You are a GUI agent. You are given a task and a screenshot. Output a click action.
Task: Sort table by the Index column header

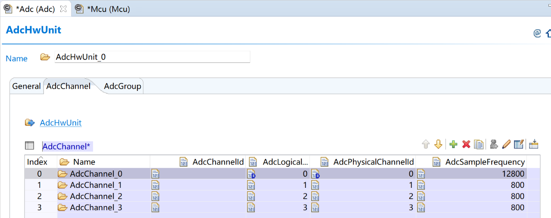coord(37,162)
